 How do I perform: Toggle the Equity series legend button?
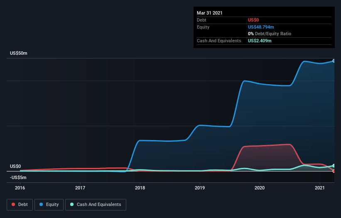click(49, 205)
